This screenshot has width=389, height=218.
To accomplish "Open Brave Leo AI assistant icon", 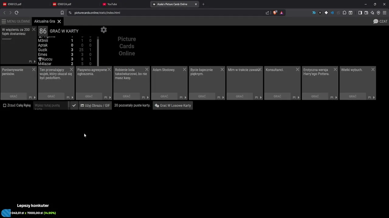I will pos(372,13).
